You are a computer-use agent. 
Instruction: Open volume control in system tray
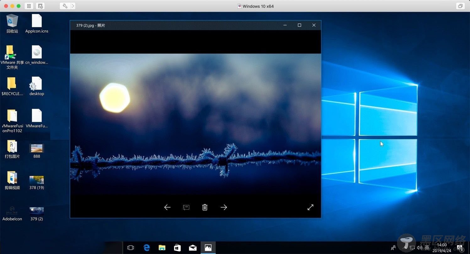(419, 248)
